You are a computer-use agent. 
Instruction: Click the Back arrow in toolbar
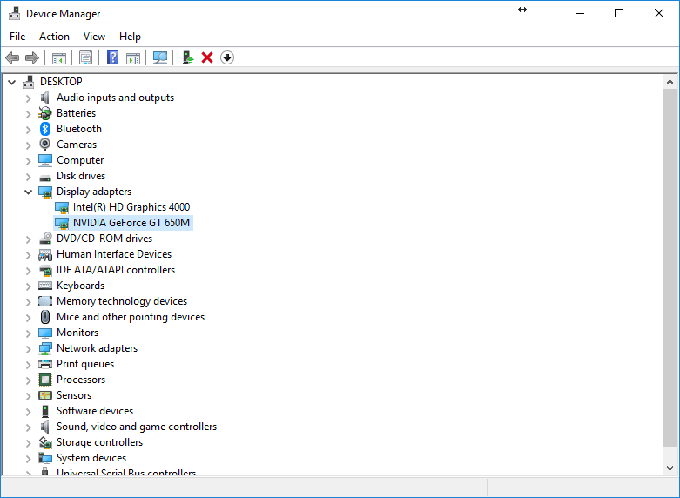[12, 57]
